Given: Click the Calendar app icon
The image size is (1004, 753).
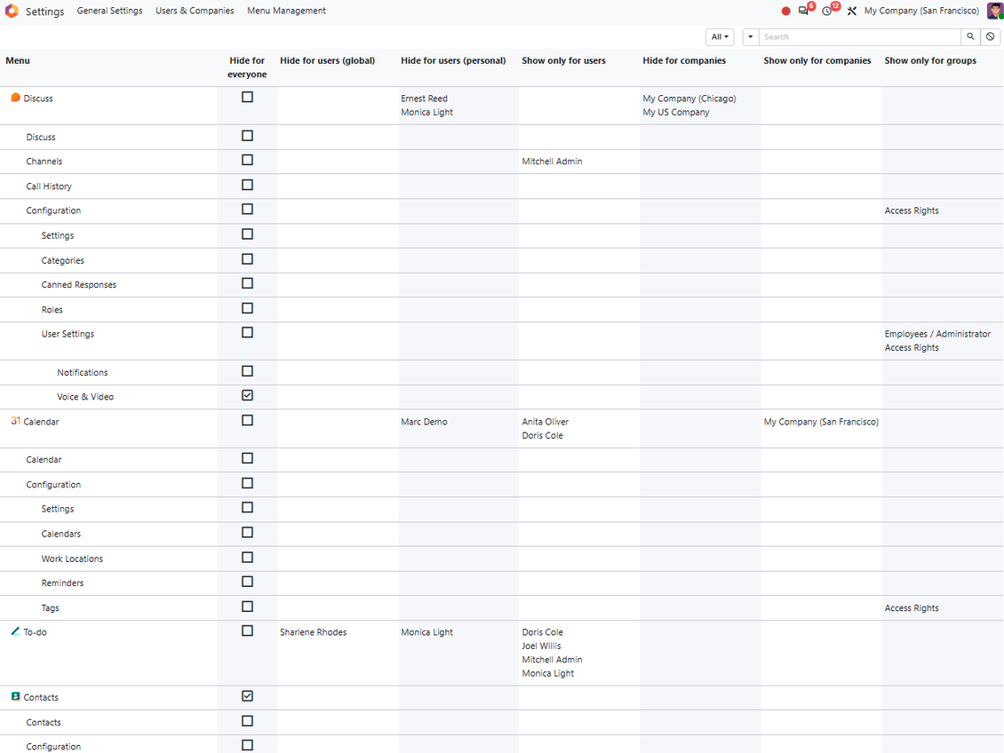Looking at the screenshot, I should click(x=15, y=421).
